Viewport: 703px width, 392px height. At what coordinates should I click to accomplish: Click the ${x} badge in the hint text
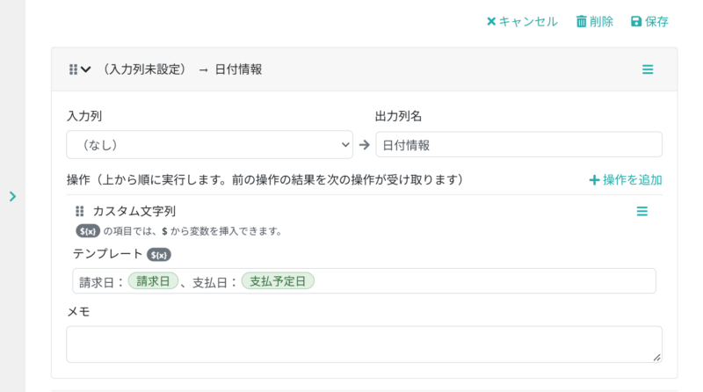click(x=87, y=231)
